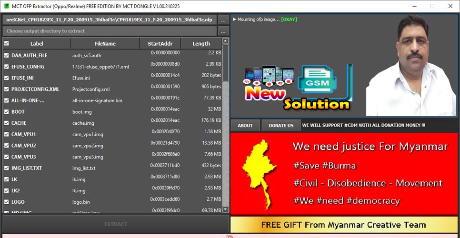Click the 176.19 KB length value
Image resolution: width=460 pixels, height=238 pixels.
[211, 120]
